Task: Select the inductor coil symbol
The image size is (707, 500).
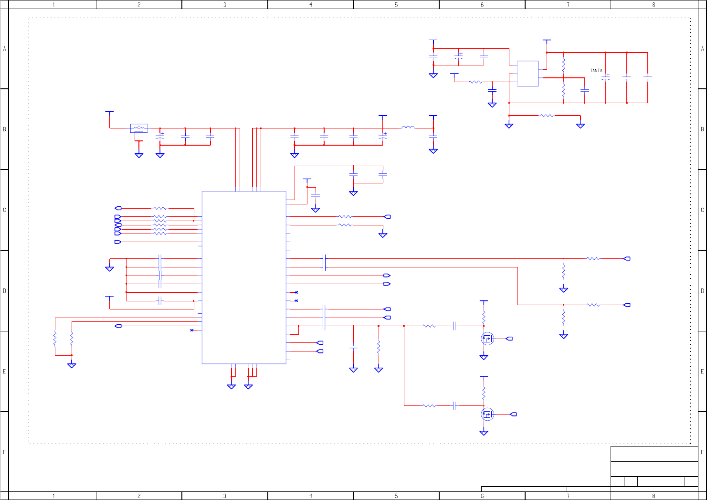Action: [x=408, y=128]
